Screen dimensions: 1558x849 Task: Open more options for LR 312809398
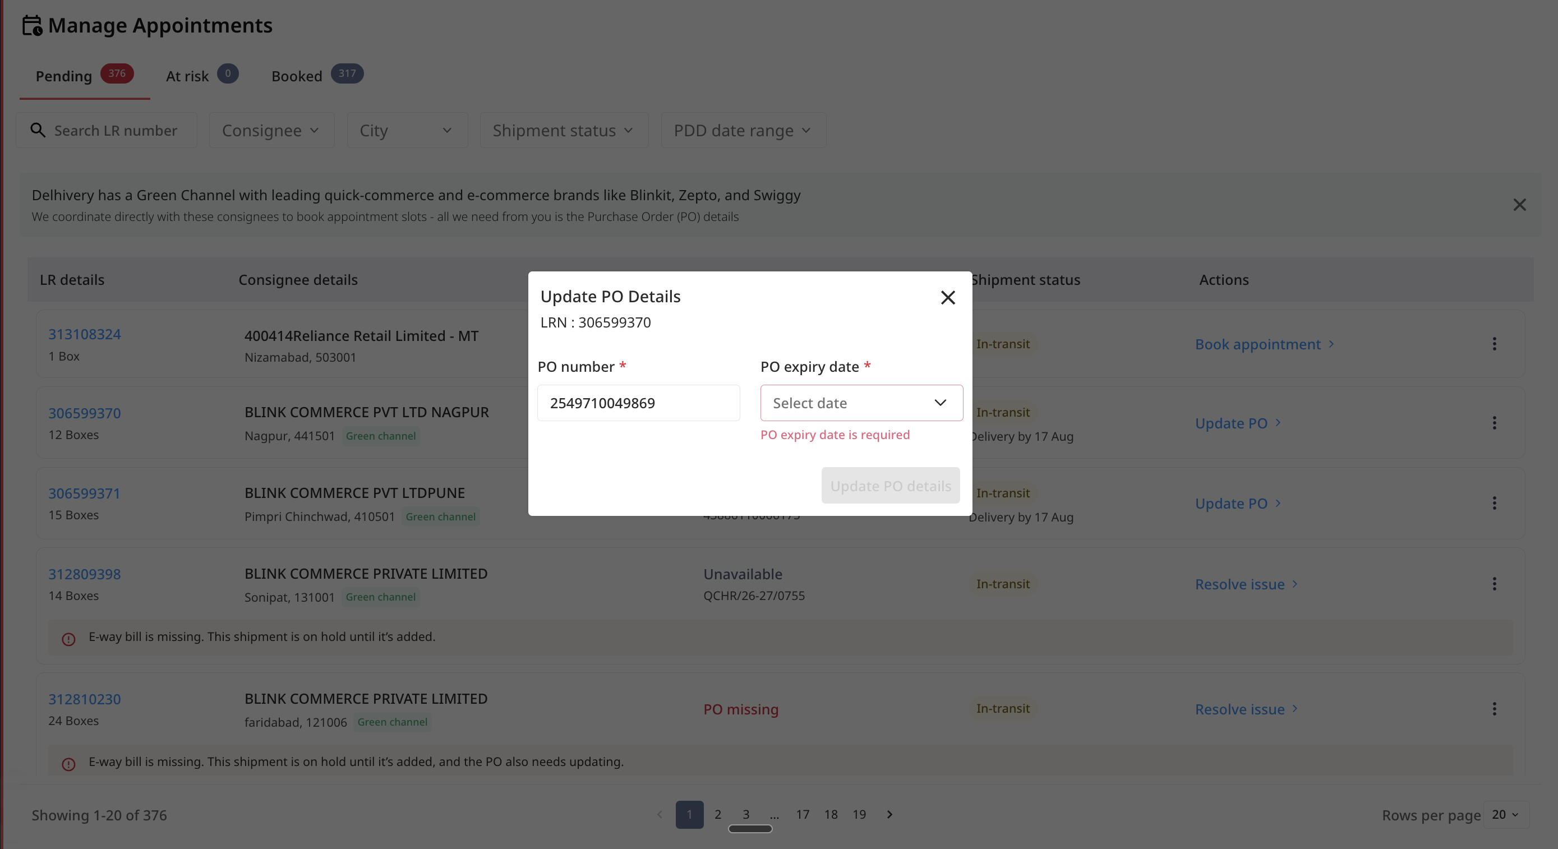click(x=1494, y=584)
